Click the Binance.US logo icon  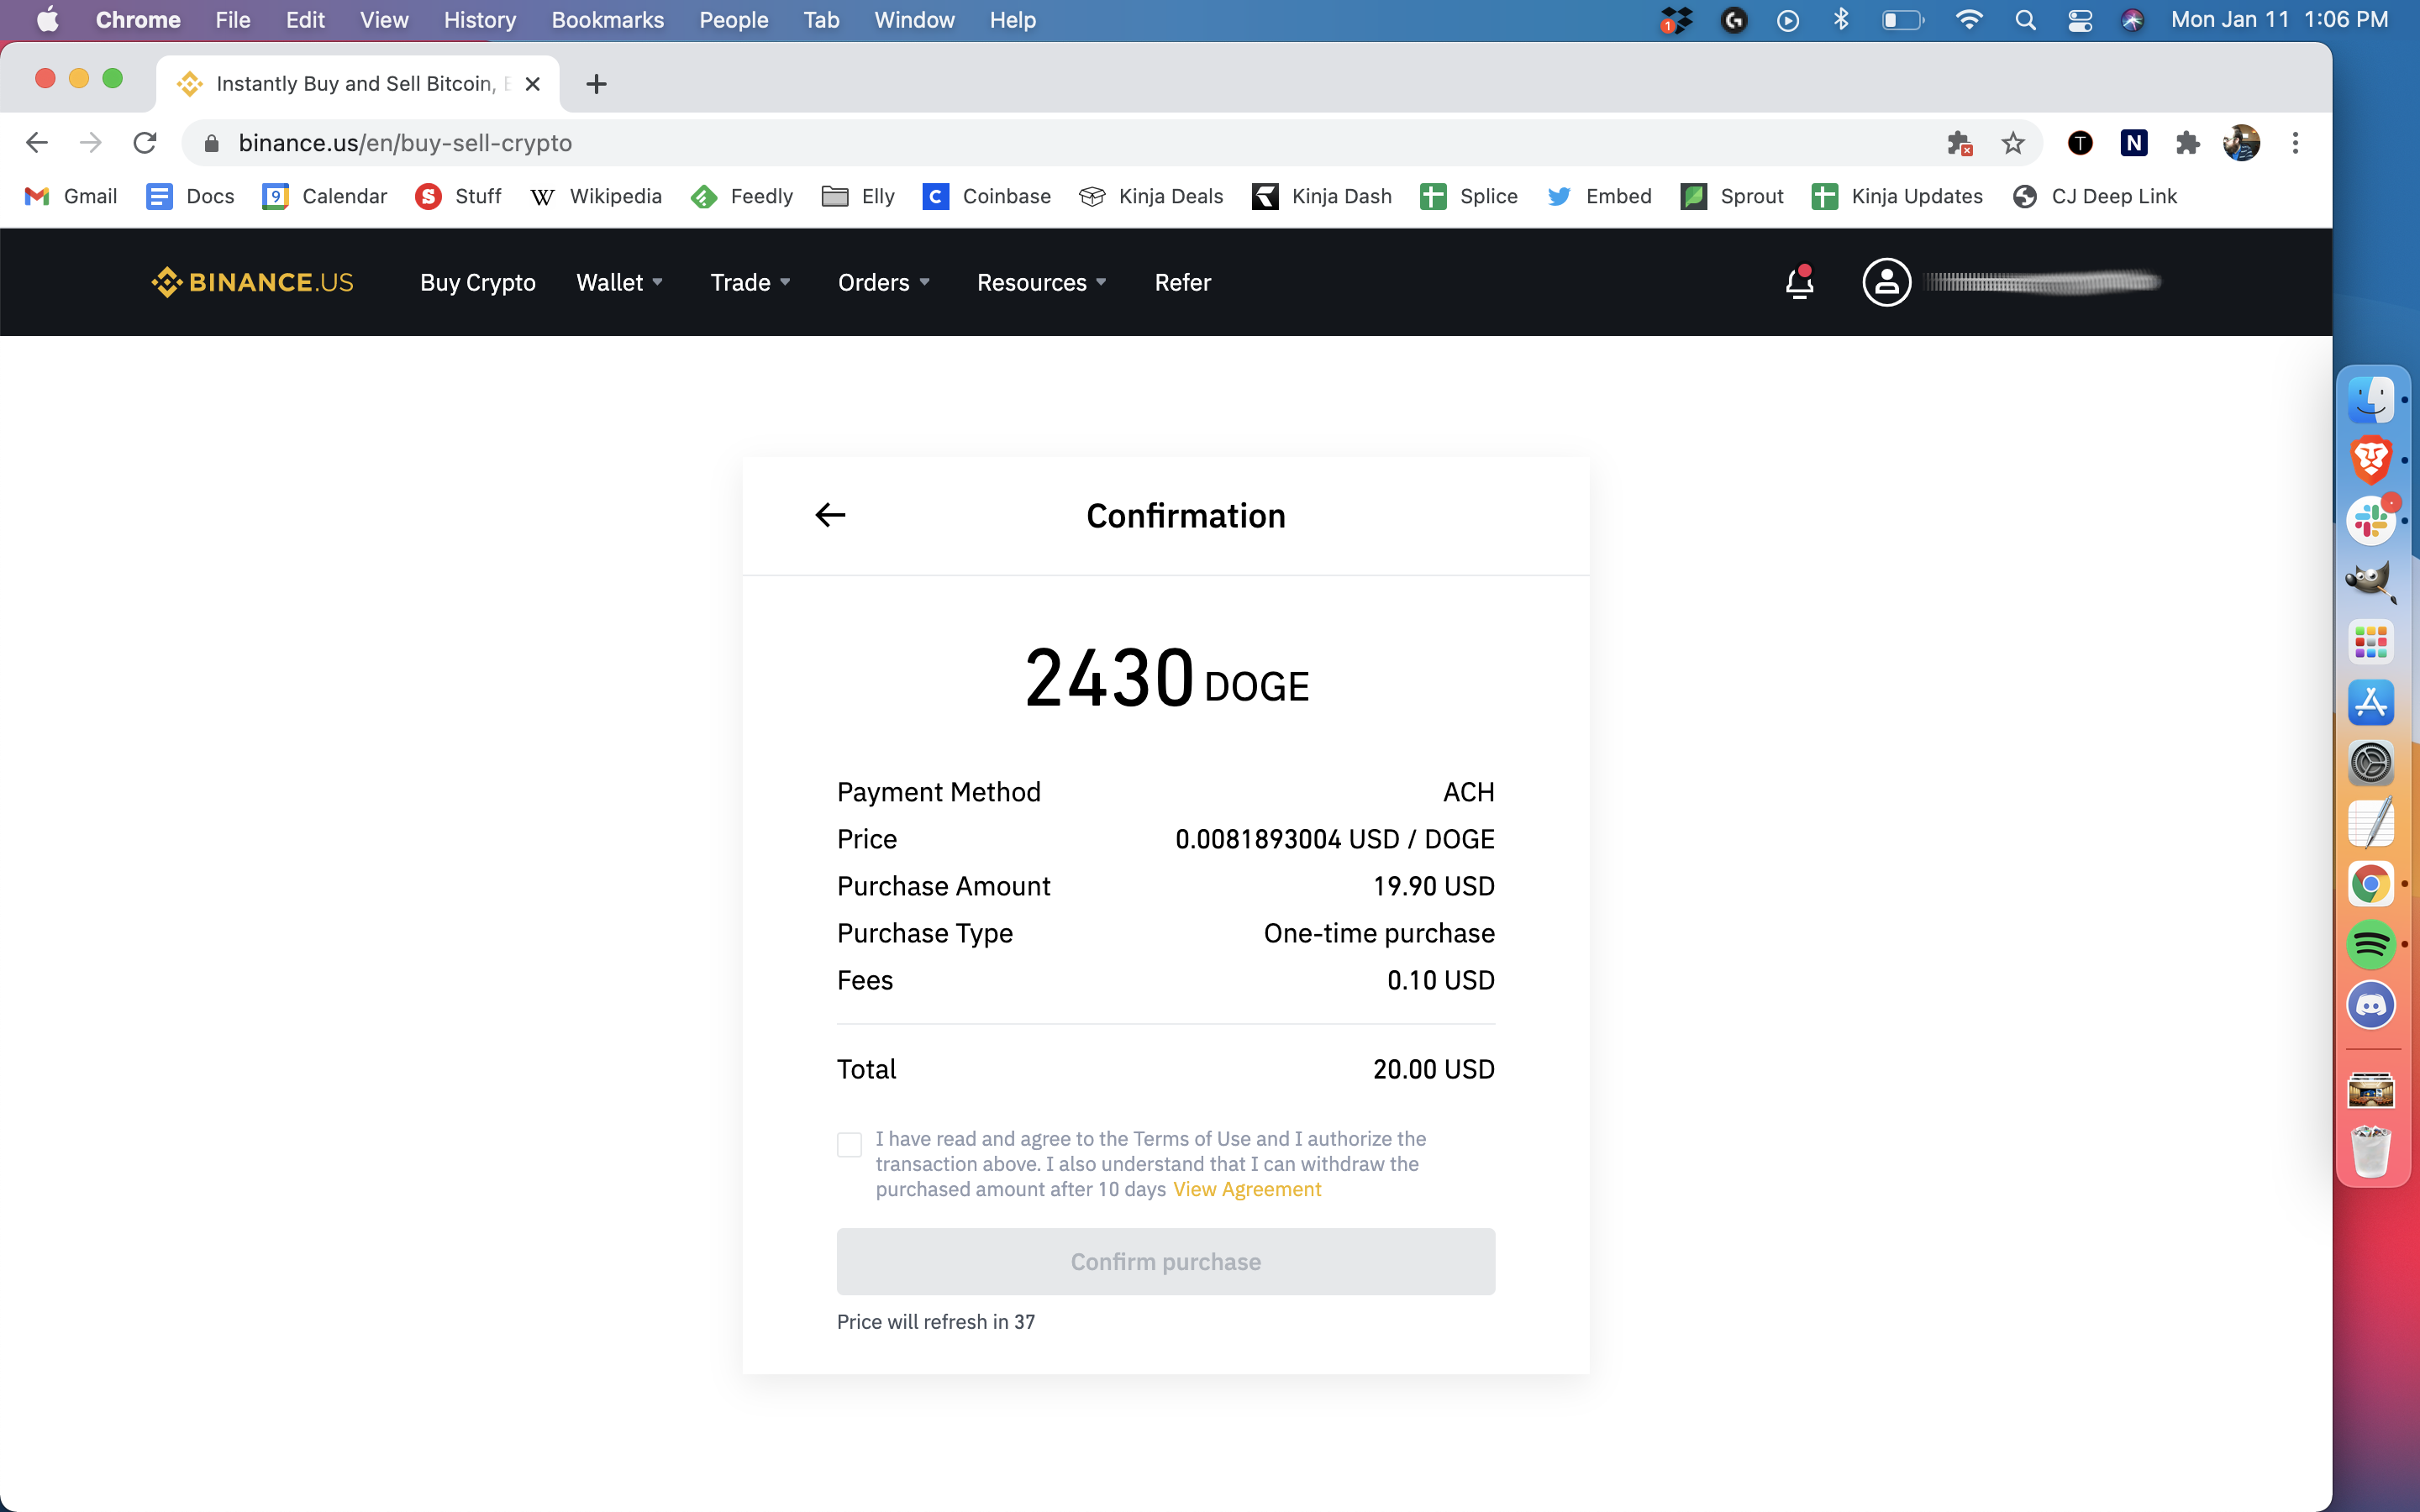(167, 282)
